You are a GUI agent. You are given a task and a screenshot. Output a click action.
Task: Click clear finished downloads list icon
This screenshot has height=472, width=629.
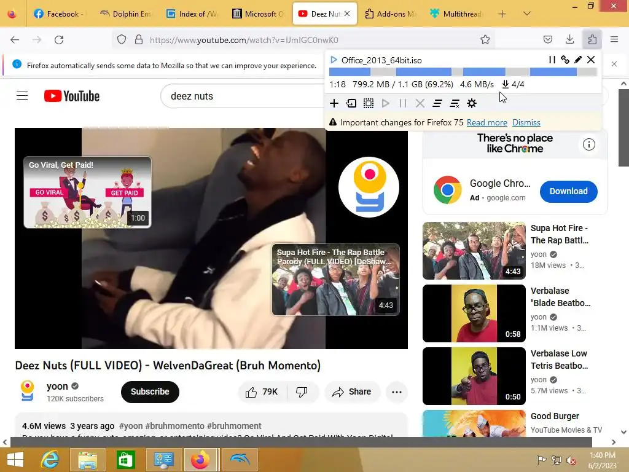(x=455, y=103)
